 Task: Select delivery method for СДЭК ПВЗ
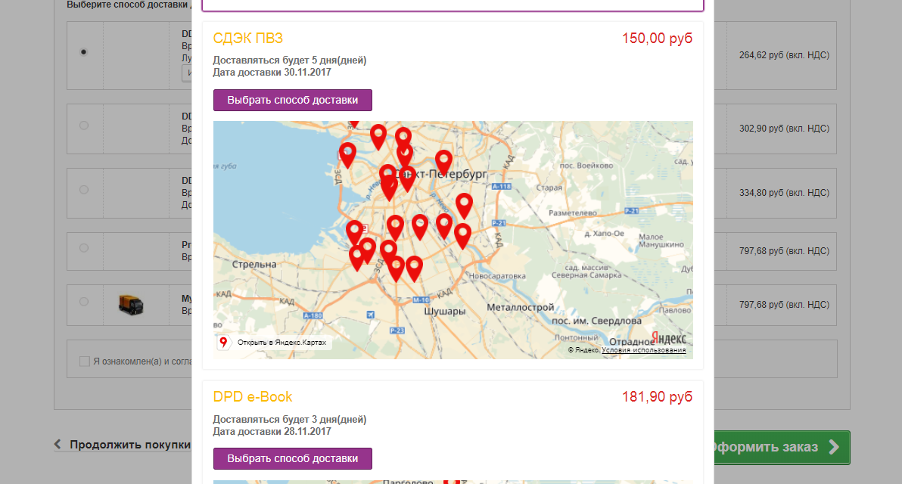(292, 100)
